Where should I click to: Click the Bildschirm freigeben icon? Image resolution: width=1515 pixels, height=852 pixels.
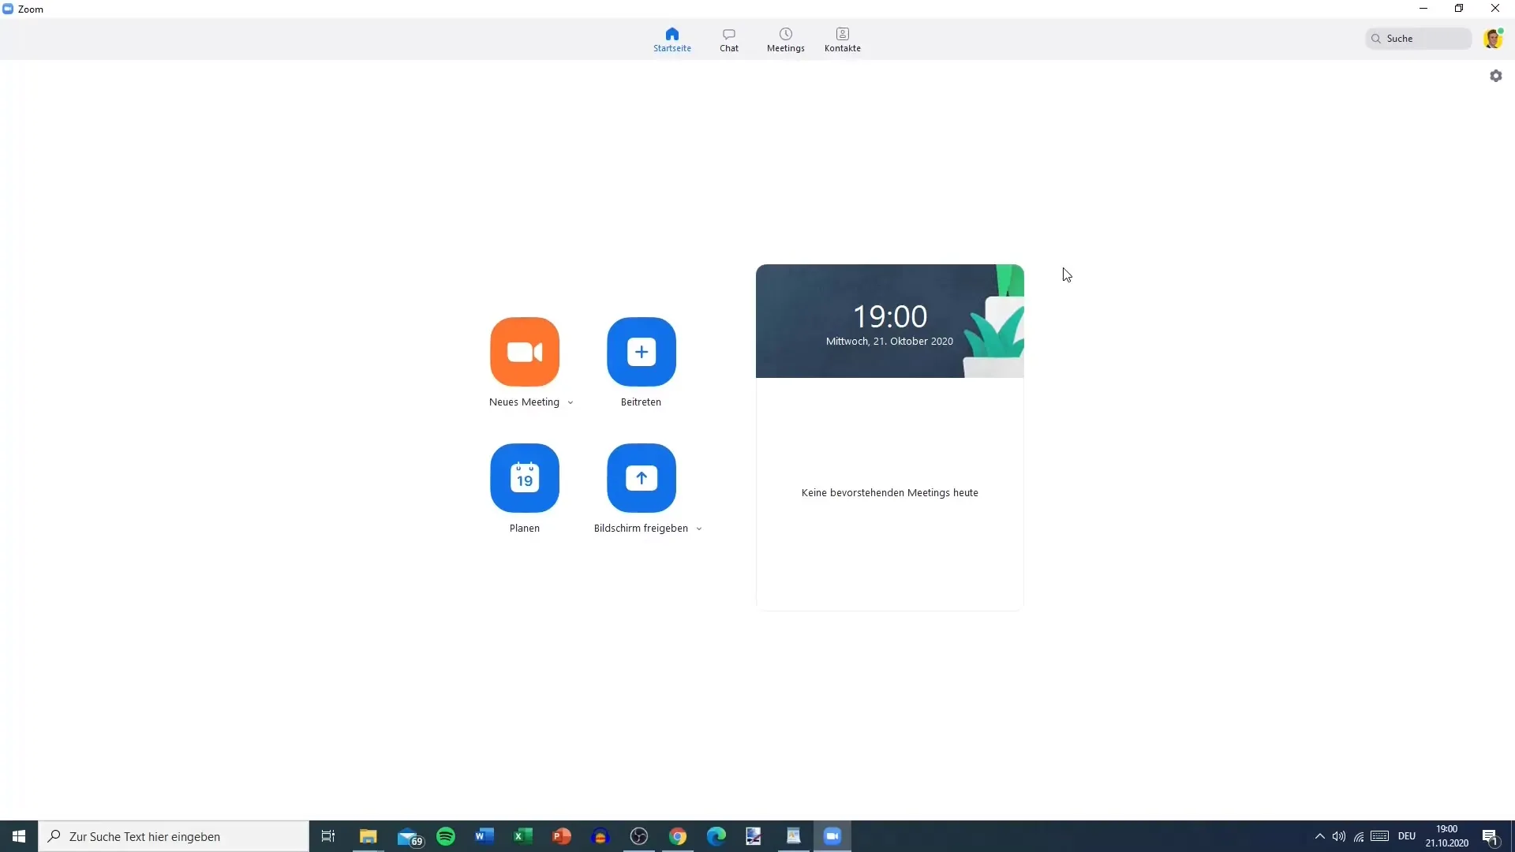point(642,477)
